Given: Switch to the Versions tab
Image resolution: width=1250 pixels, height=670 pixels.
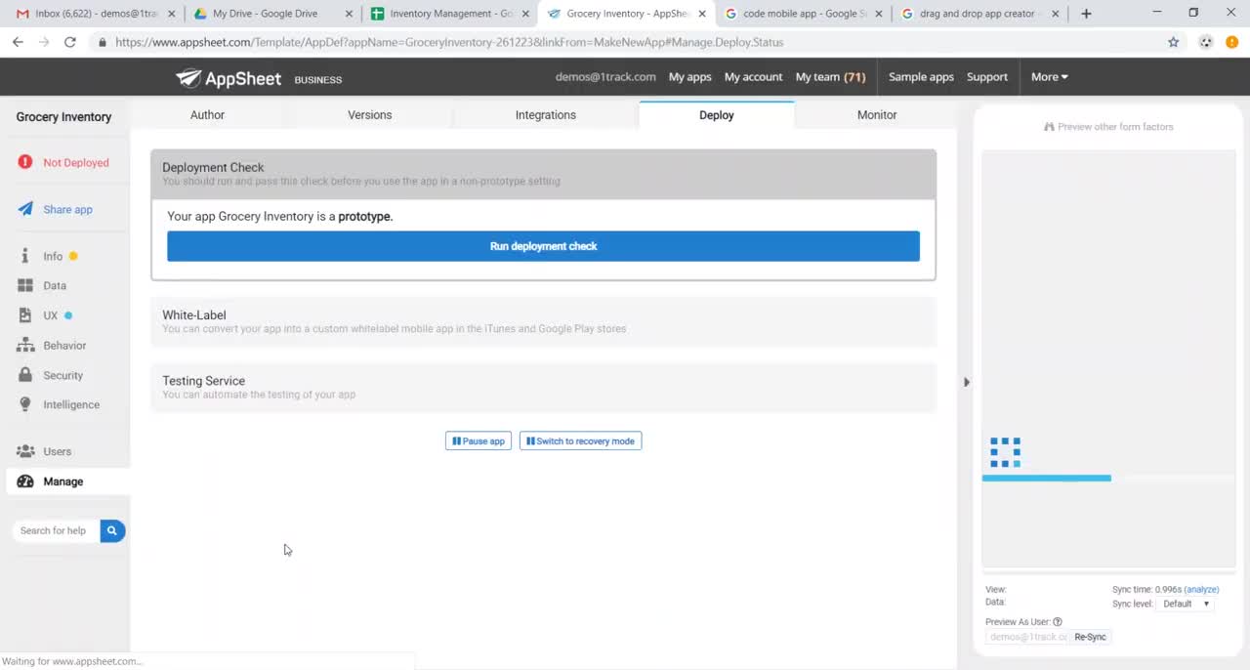Looking at the screenshot, I should 369,115.
